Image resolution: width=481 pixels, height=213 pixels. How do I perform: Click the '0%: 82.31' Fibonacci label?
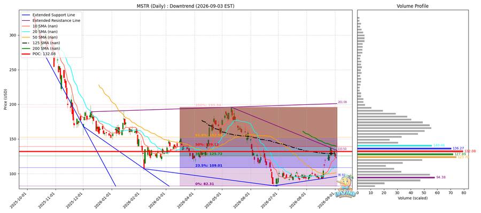tap(206, 184)
